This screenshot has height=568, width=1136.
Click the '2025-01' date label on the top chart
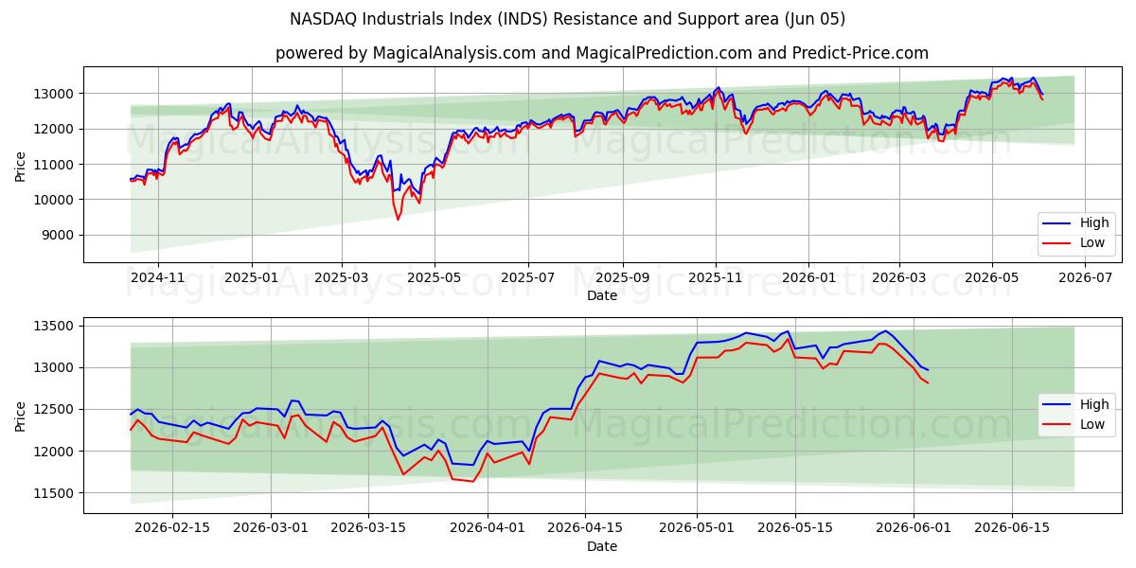(251, 278)
